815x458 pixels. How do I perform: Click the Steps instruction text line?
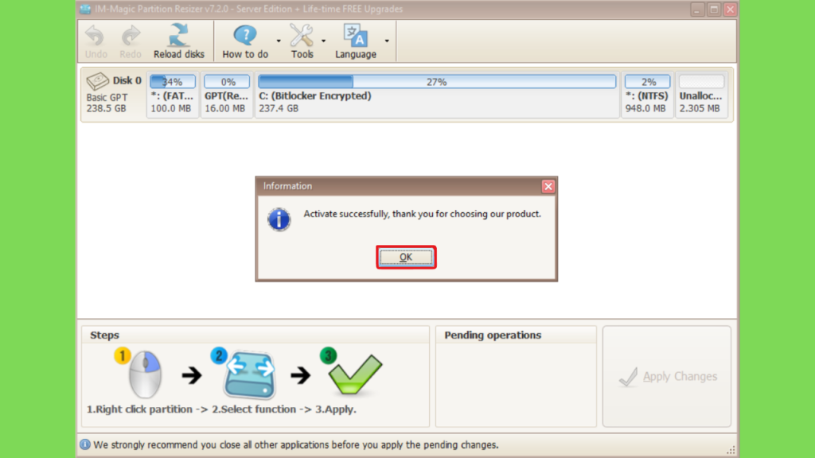click(221, 409)
